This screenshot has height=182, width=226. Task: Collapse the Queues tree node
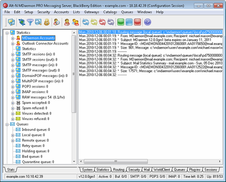(x=7, y=124)
